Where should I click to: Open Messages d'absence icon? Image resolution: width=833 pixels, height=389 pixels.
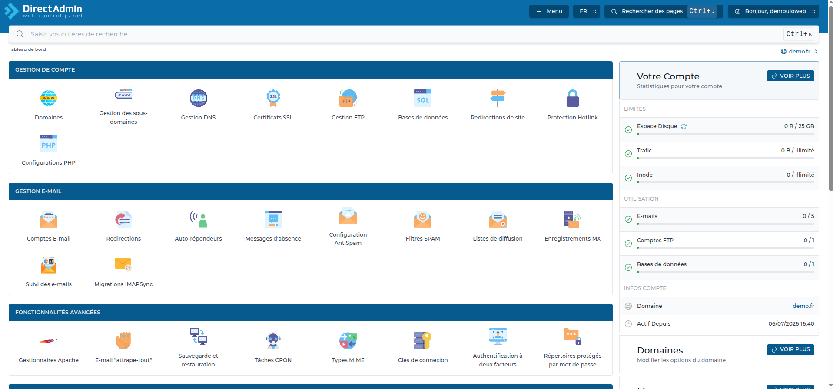(273, 219)
